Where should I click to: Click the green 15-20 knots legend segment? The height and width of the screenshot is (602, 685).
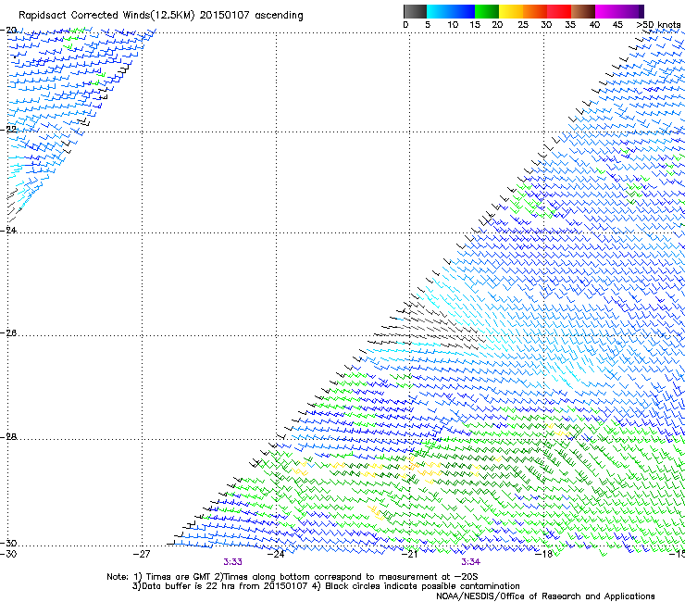pos(487,11)
